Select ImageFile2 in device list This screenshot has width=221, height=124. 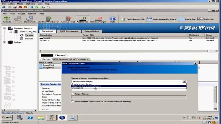(x=48, y=68)
